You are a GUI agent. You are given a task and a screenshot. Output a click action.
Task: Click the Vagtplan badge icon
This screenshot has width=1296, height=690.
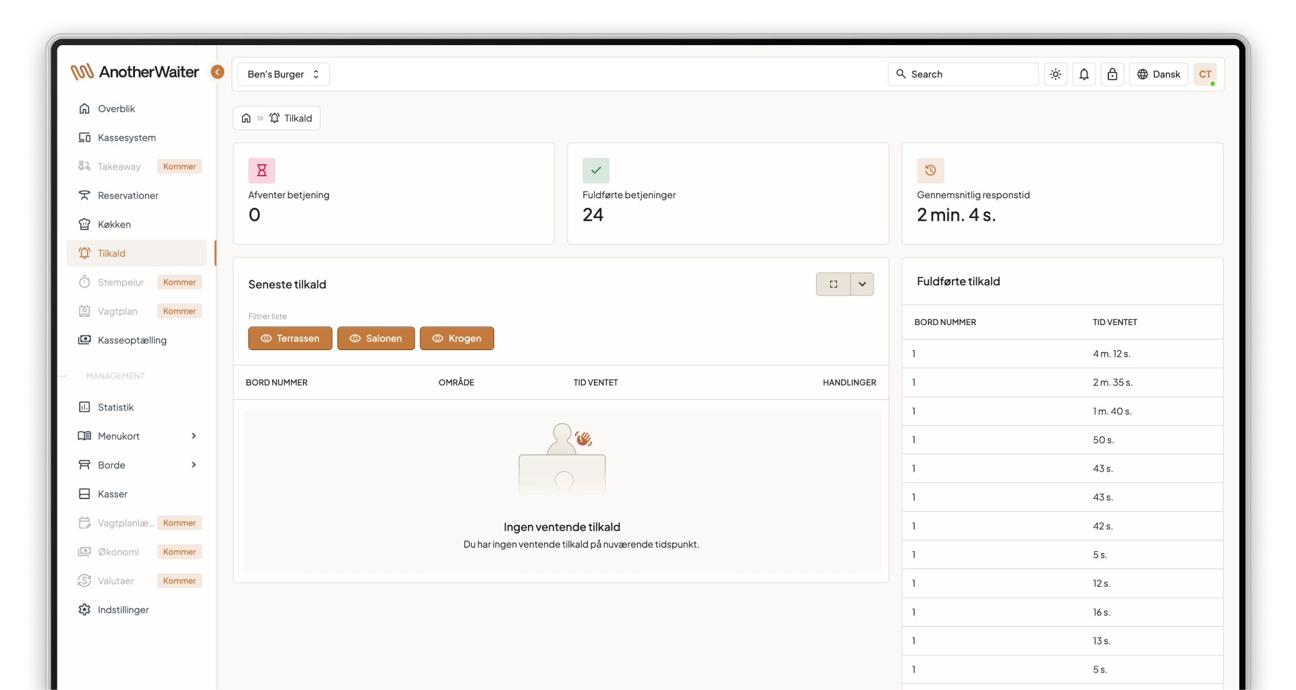[84, 311]
